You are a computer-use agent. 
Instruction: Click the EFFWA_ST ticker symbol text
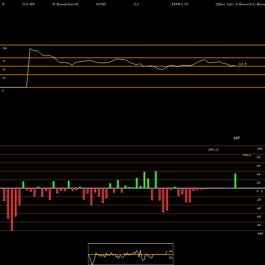(180, 4)
